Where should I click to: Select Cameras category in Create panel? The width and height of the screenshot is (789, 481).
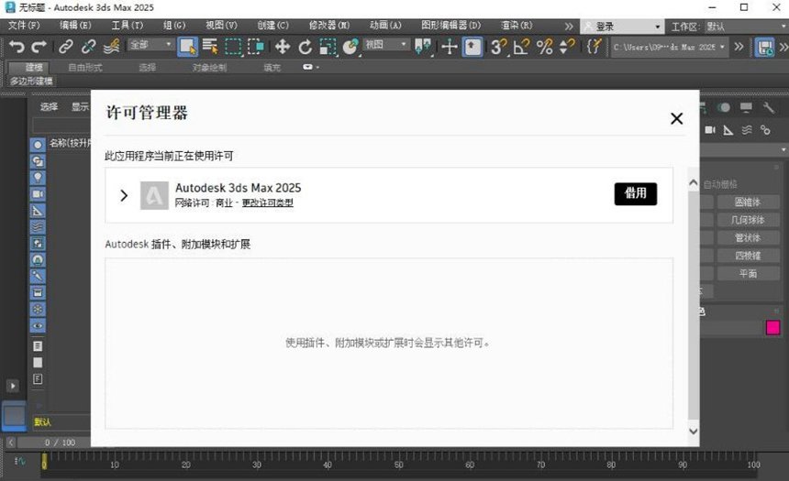pyautogui.click(x=710, y=130)
